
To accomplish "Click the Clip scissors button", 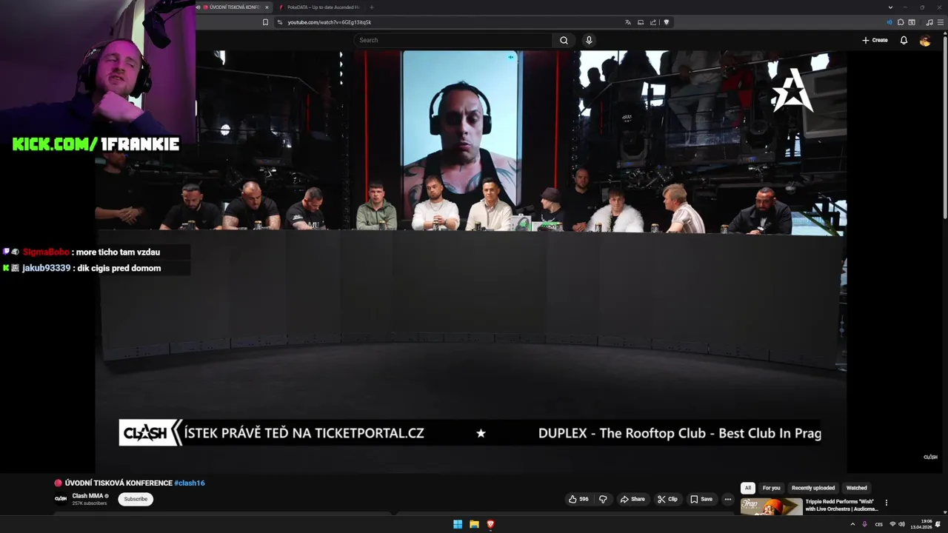I will point(667,499).
